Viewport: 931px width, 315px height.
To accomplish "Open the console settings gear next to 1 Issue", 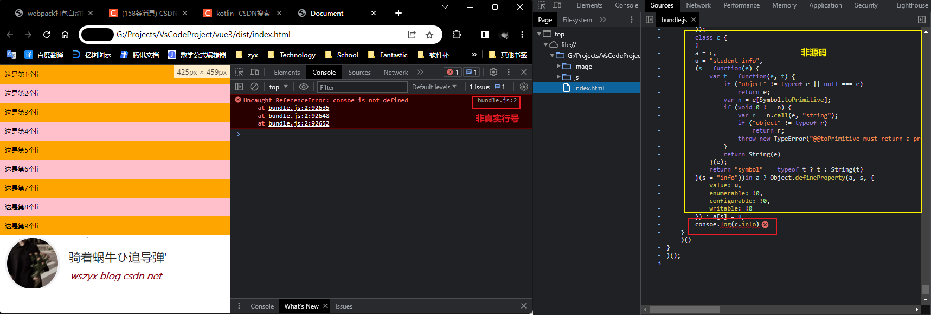I will point(524,87).
